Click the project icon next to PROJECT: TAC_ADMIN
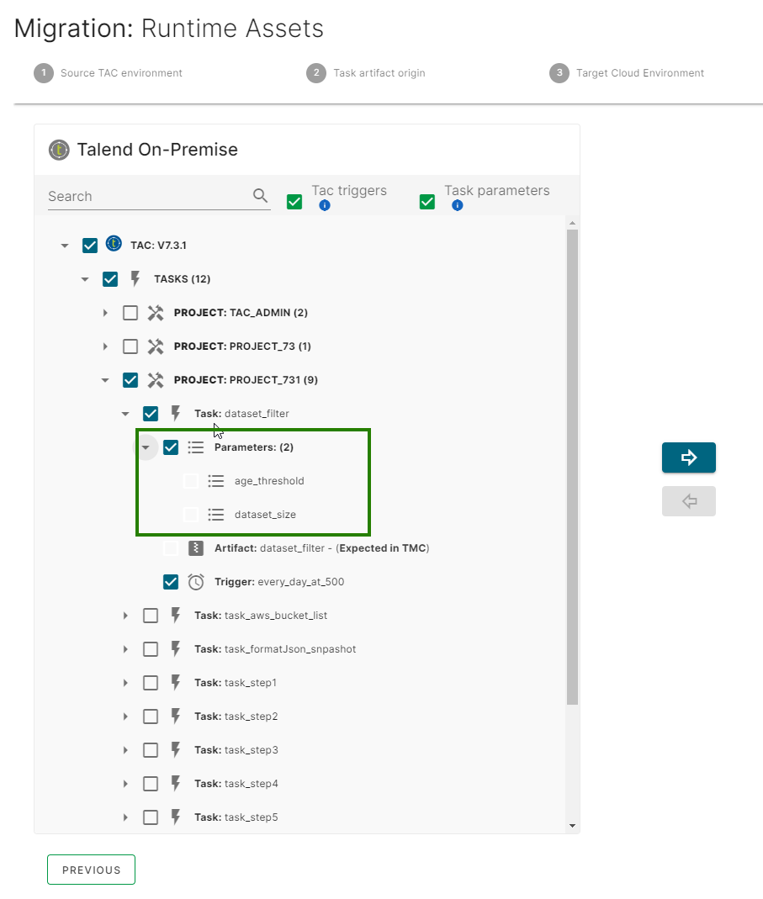This screenshot has height=899, width=763. click(x=156, y=312)
